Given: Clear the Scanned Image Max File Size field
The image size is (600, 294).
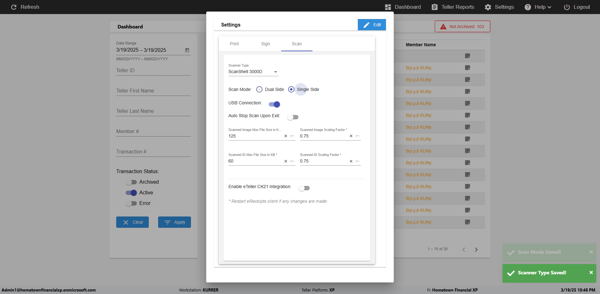Looking at the screenshot, I should pos(286,136).
